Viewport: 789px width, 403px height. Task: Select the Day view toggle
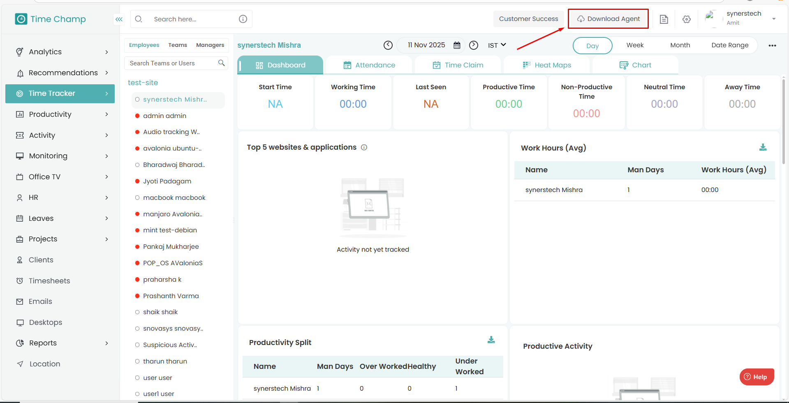click(x=592, y=46)
